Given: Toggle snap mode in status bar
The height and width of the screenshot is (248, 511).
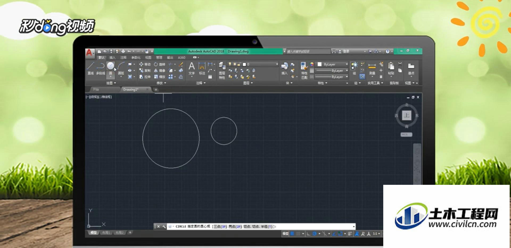Looking at the screenshot, I should pyautogui.click(x=298, y=234).
